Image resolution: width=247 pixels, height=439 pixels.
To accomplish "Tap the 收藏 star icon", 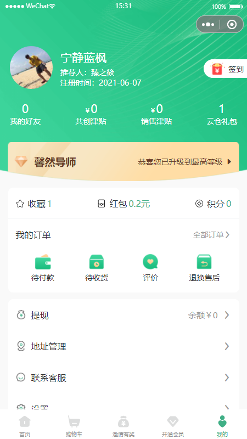I will pyautogui.click(x=20, y=204).
